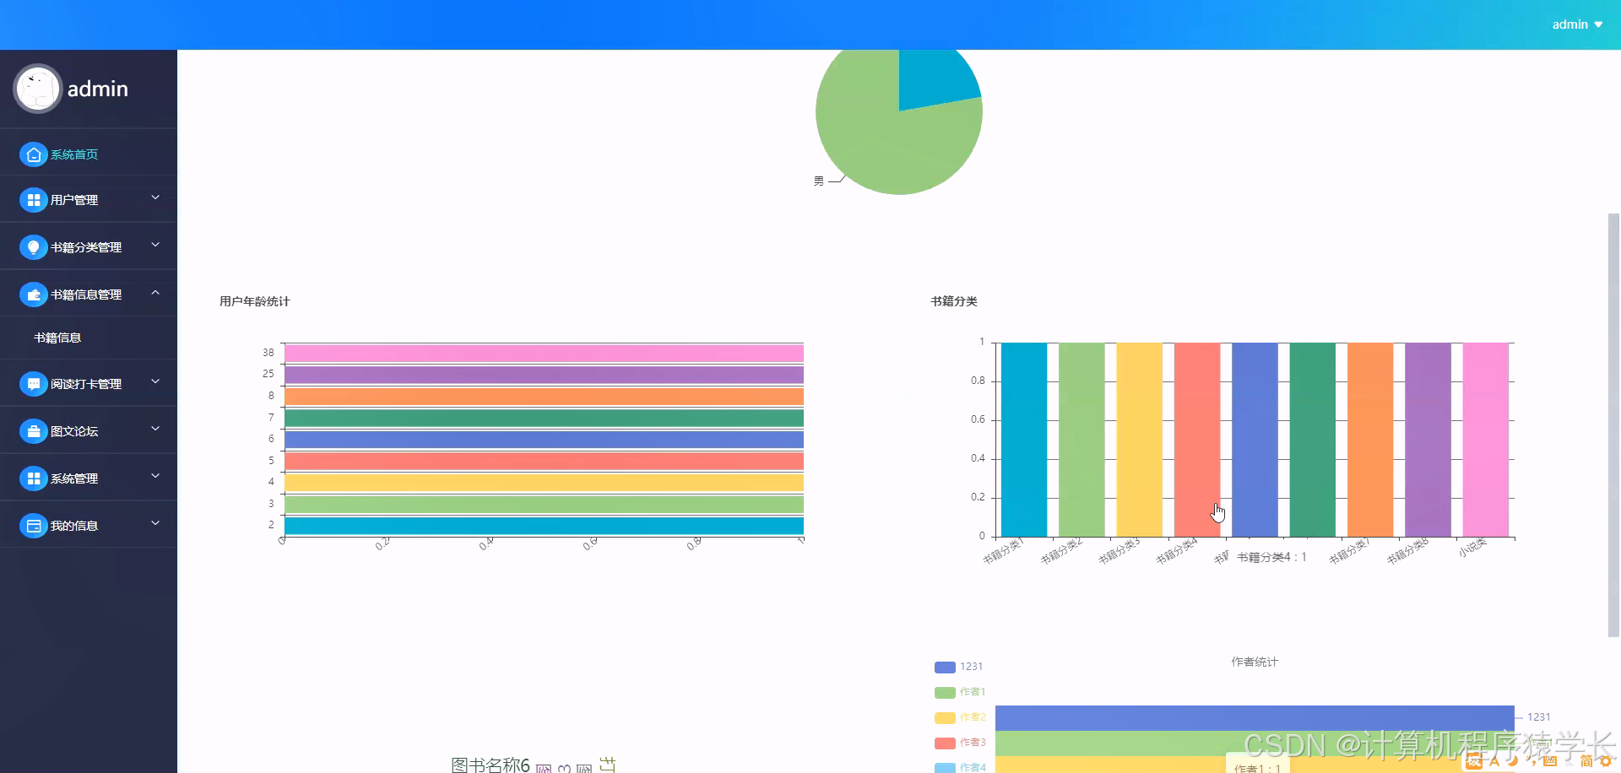
Task: Click the red 书籍分类4 bar
Action: tap(1197, 440)
